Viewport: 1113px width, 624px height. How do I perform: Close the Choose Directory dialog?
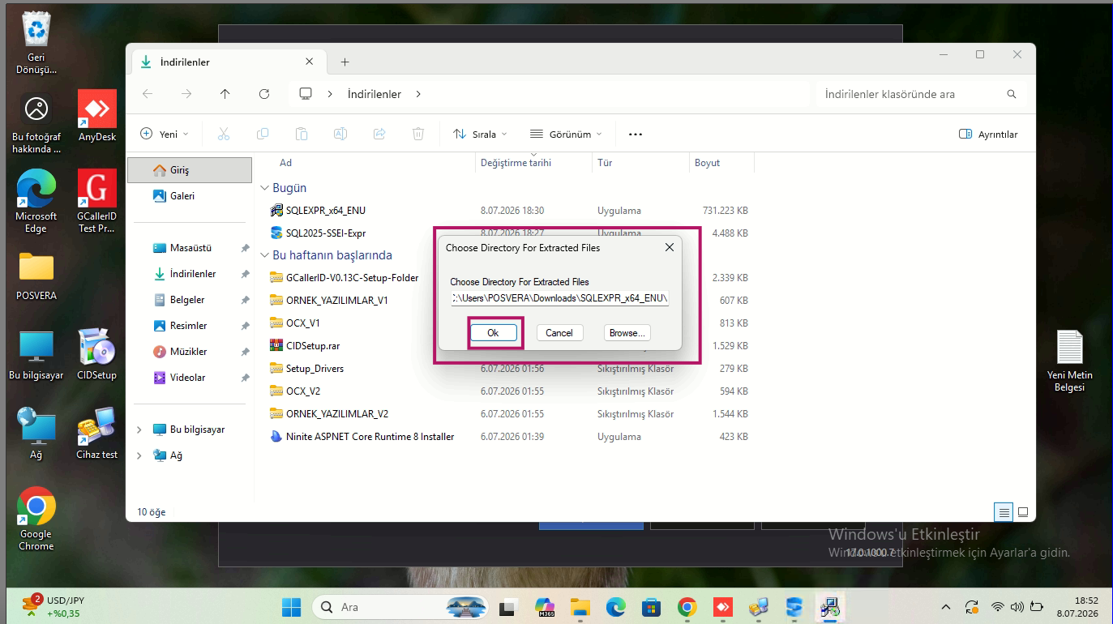pyautogui.click(x=670, y=247)
